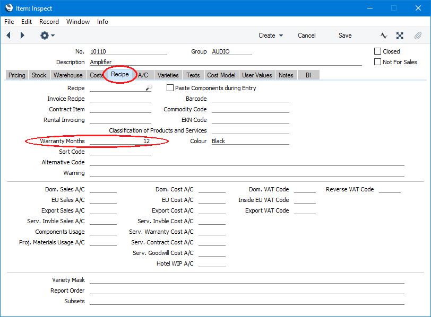Switch to the Notes tab
This screenshot has height=317, width=431.
[x=286, y=75]
